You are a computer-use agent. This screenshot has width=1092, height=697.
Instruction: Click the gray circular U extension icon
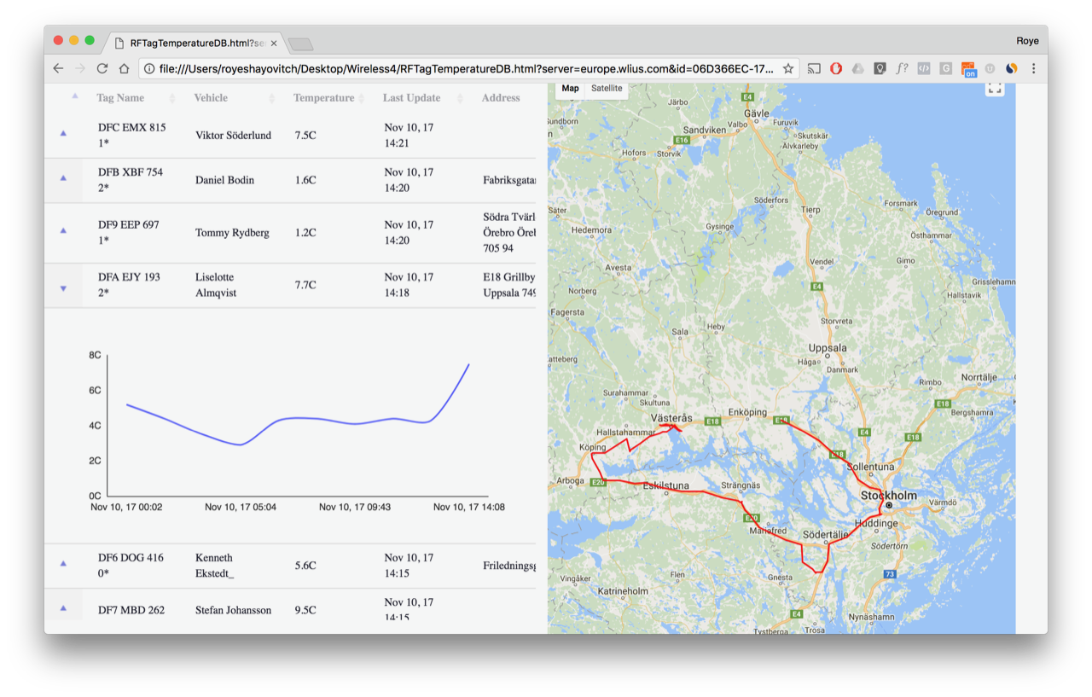click(x=990, y=68)
